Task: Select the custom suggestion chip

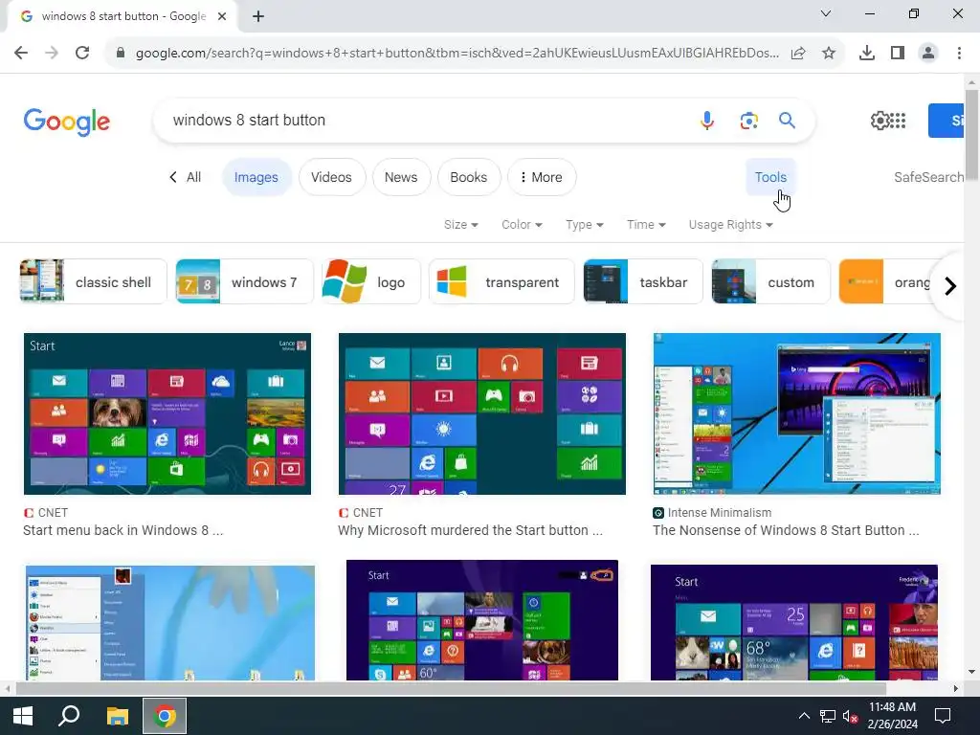Action: click(770, 282)
